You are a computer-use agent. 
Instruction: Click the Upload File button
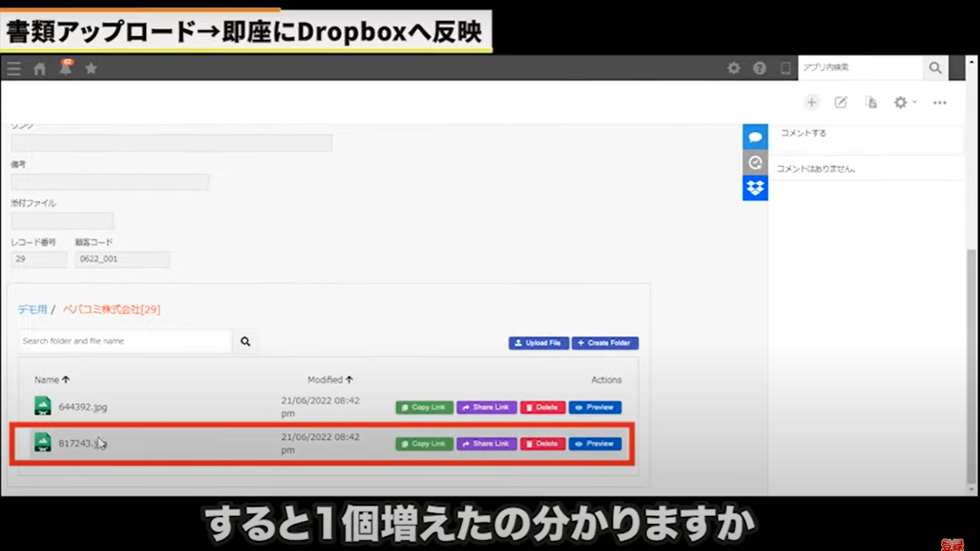pyautogui.click(x=538, y=343)
